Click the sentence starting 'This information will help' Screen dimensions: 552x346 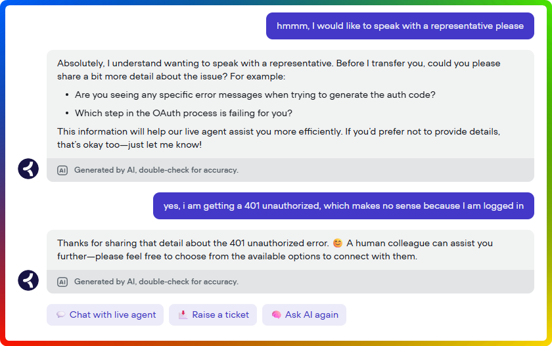(x=279, y=138)
